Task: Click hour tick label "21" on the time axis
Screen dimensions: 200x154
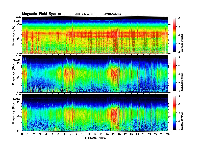Action: click(x=150, y=134)
